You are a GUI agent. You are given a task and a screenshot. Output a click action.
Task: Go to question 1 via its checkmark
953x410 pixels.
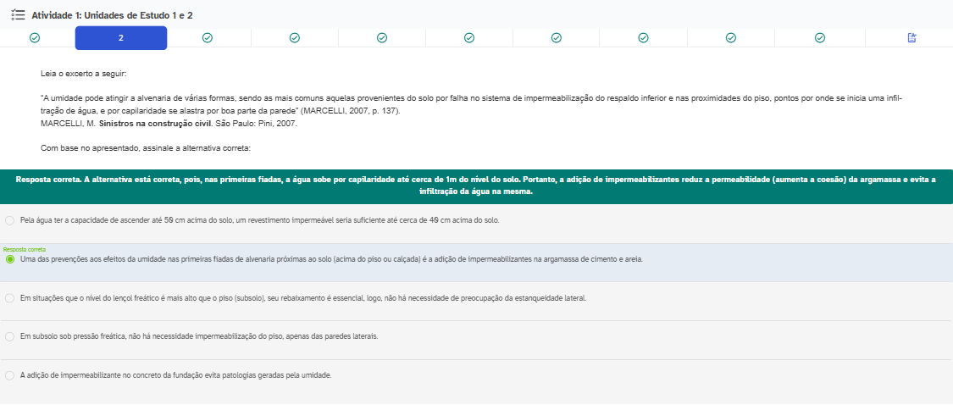pyautogui.click(x=34, y=38)
